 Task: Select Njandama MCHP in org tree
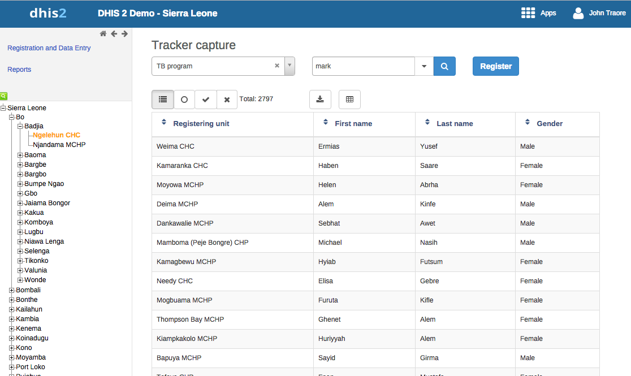(59, 145)
